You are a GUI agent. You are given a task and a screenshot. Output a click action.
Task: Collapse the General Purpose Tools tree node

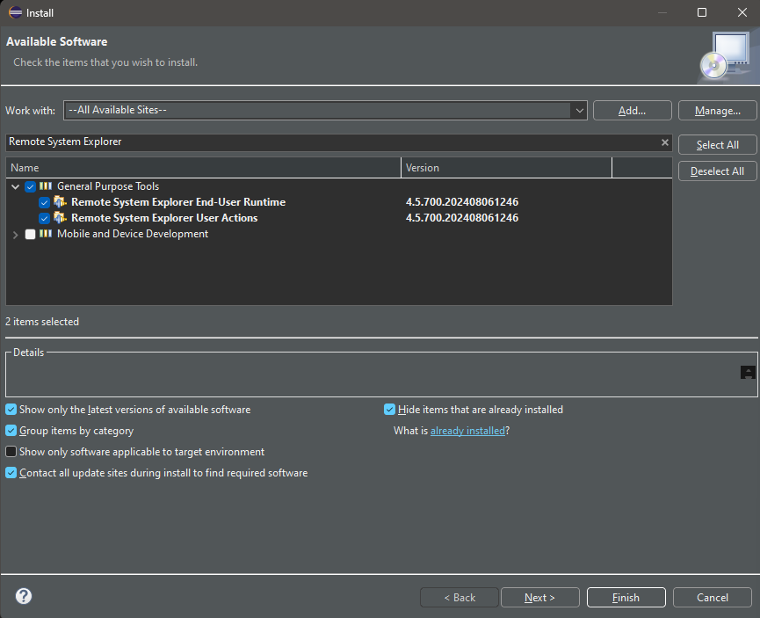(x=15, y=186)
